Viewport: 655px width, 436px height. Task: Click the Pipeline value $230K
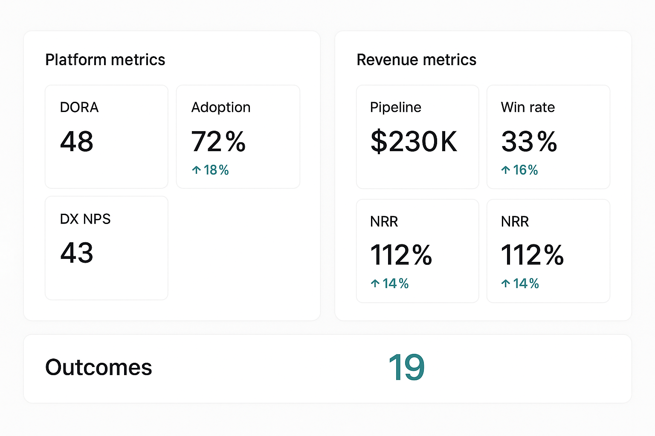point(414,142)
